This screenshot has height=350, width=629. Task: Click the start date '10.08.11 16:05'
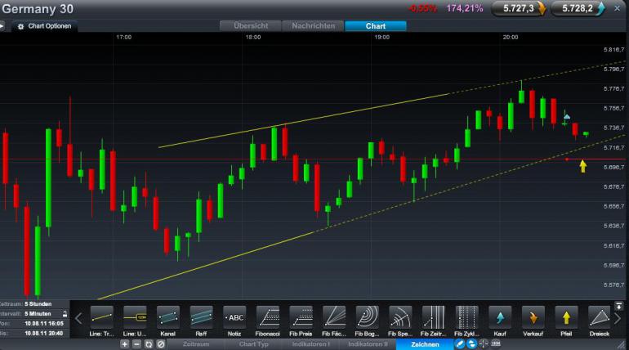44,324
